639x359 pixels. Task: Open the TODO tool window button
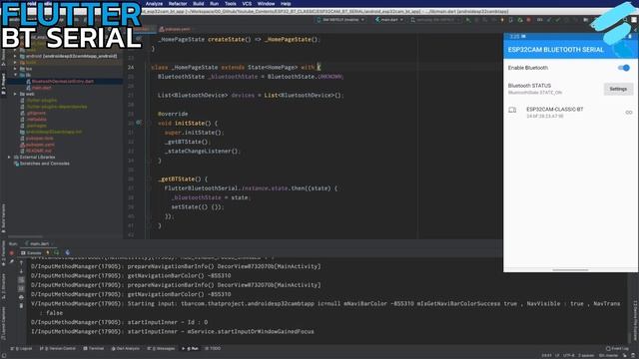coord(213,349)
